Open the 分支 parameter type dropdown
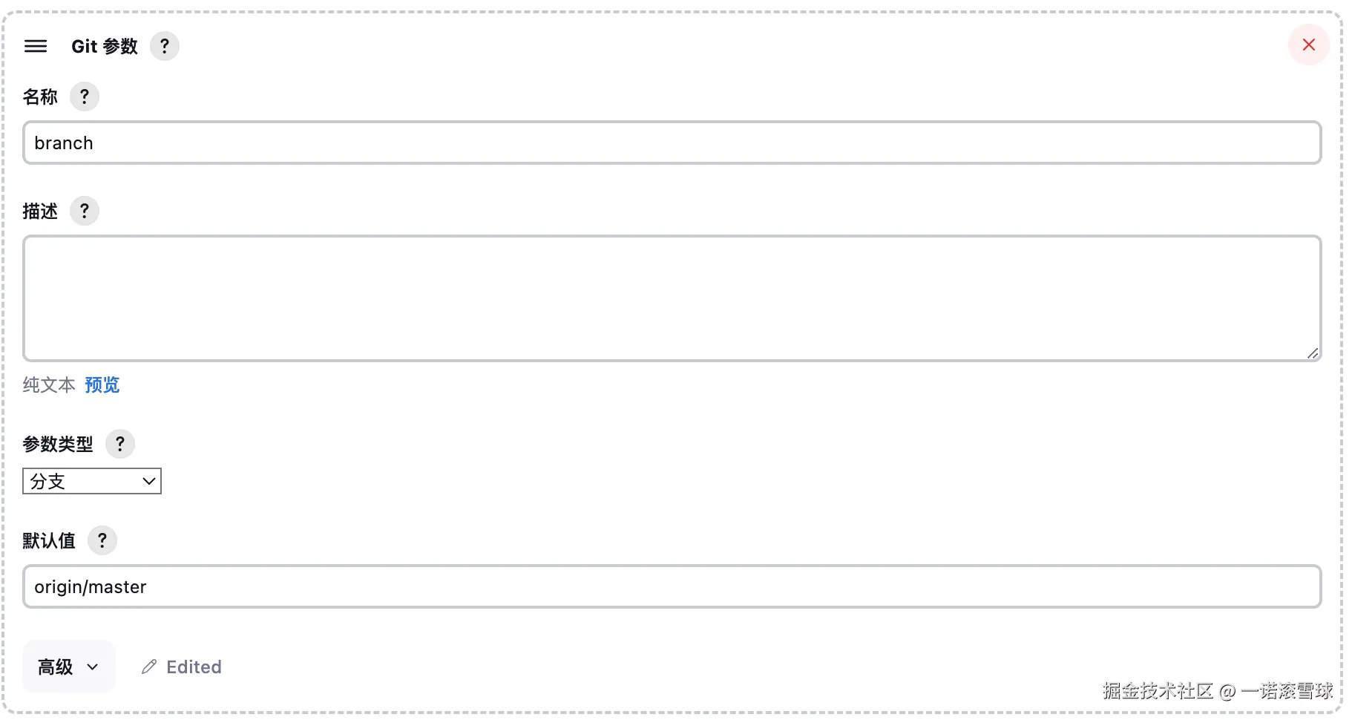Screen dimensions: 1352x720 click(x=92, y=482)
